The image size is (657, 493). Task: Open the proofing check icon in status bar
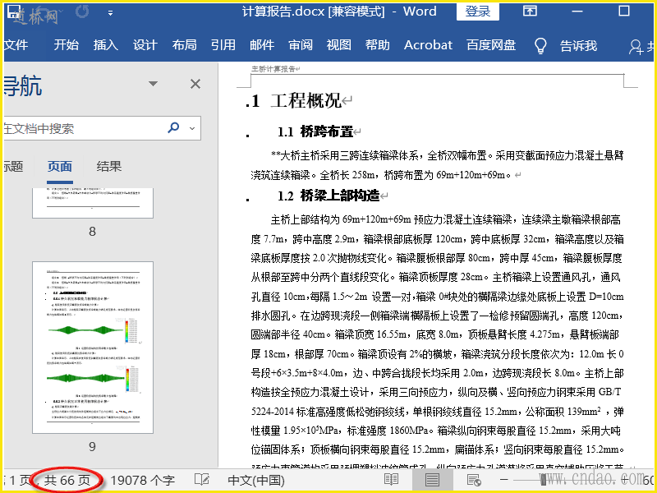point(201,480)
